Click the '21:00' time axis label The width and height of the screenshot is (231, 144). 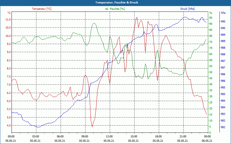coord(182,136)
